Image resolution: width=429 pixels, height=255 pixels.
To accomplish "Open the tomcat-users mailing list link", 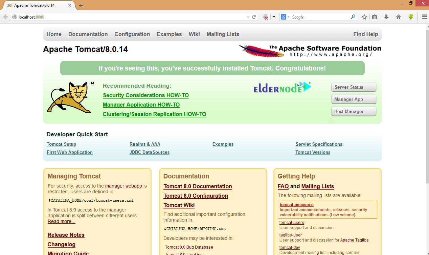I will coord(292,223).
